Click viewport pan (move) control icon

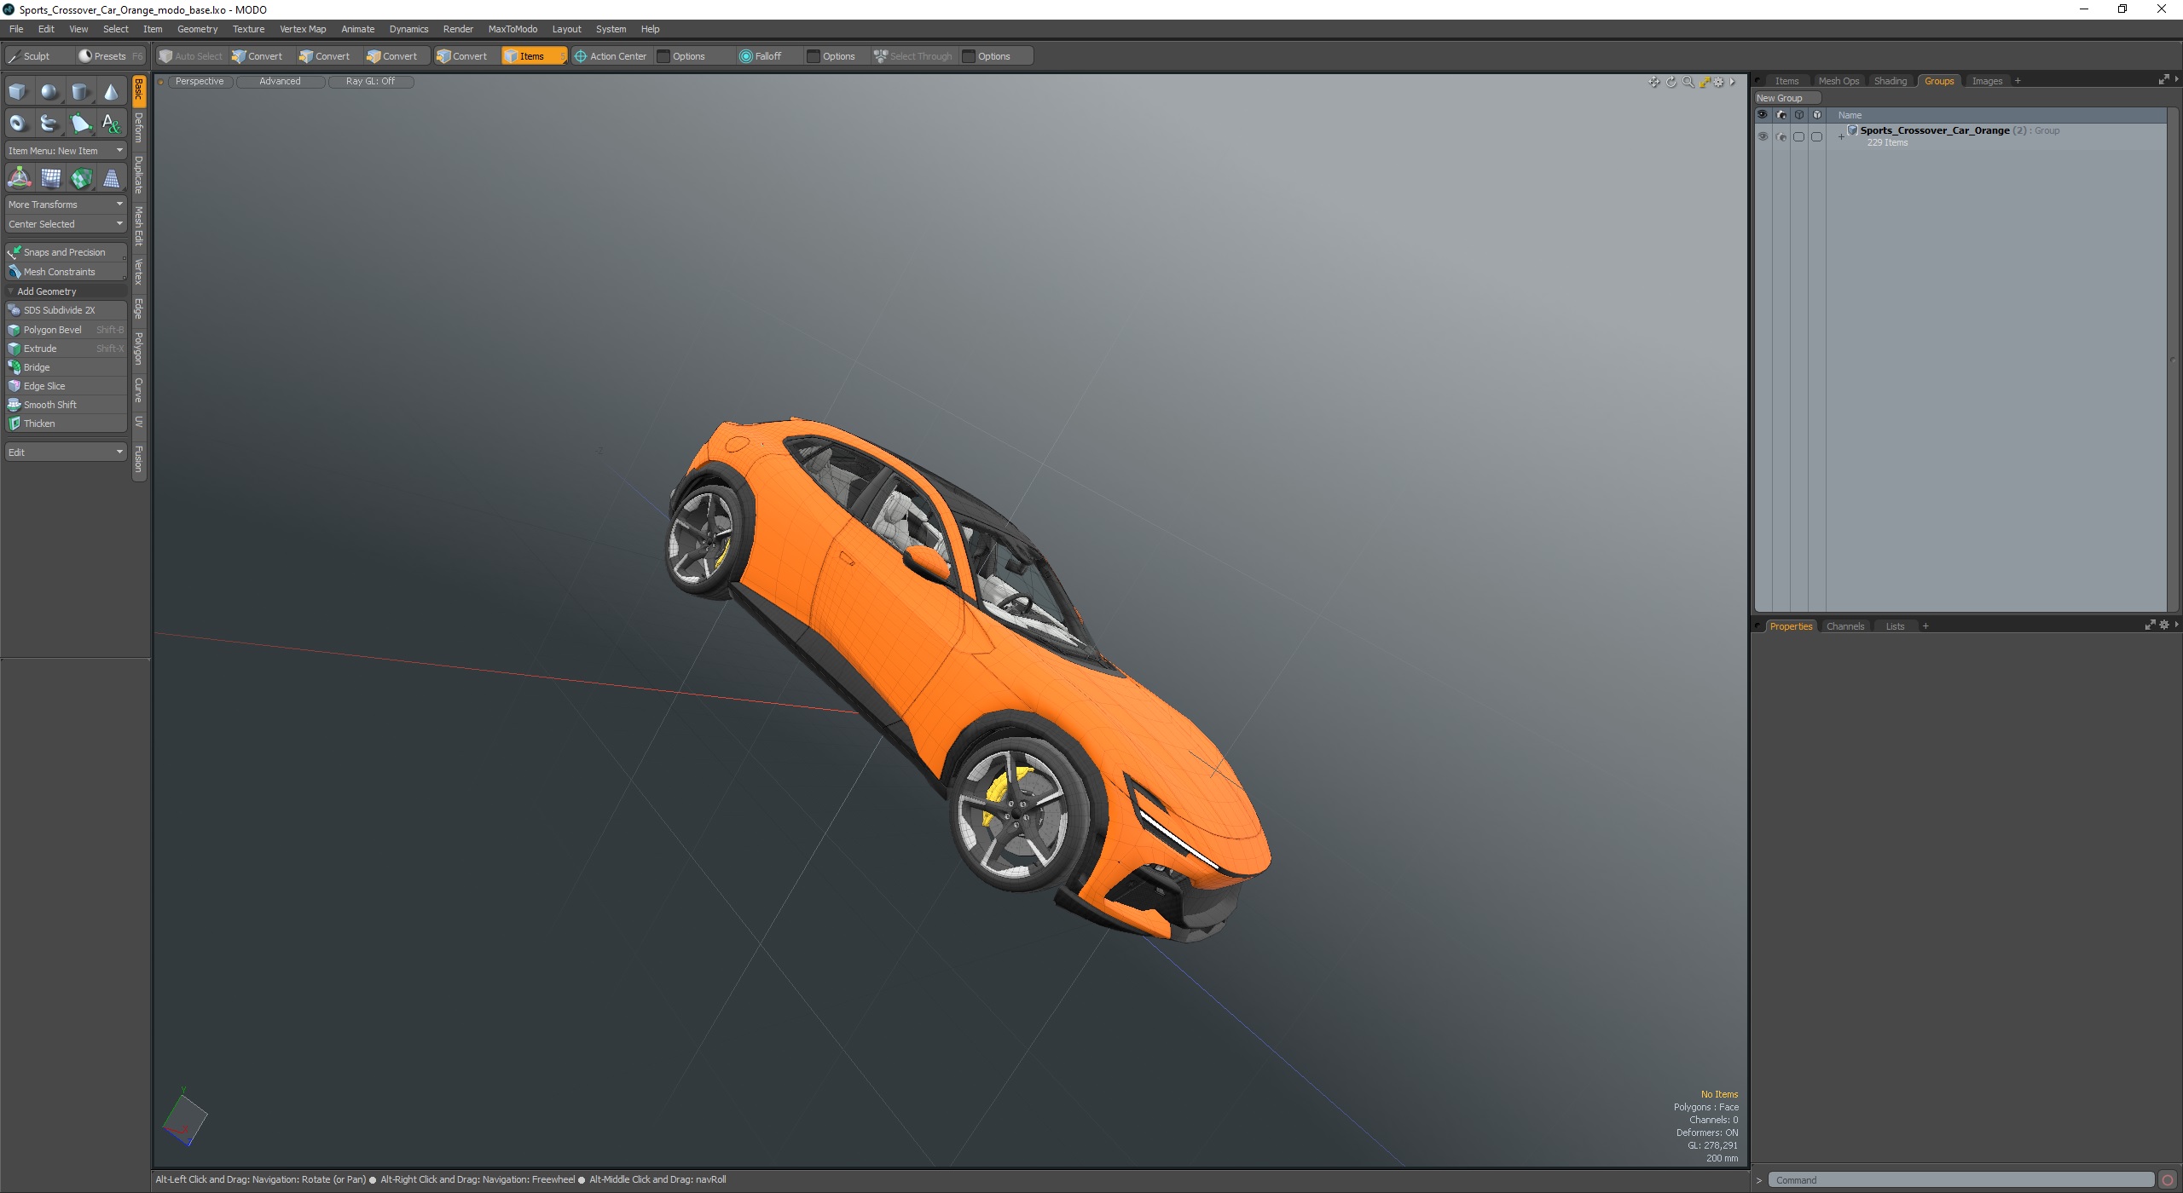pyautogui.click(x=1654, y=82)
